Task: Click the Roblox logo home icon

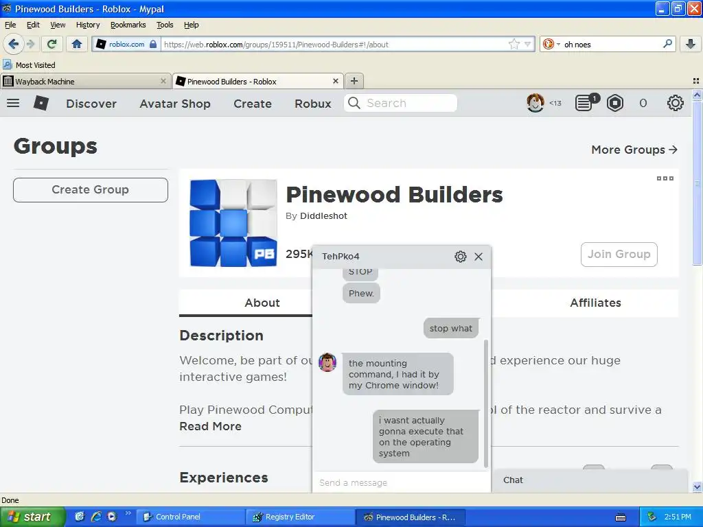Action: (x=41, y=103)
